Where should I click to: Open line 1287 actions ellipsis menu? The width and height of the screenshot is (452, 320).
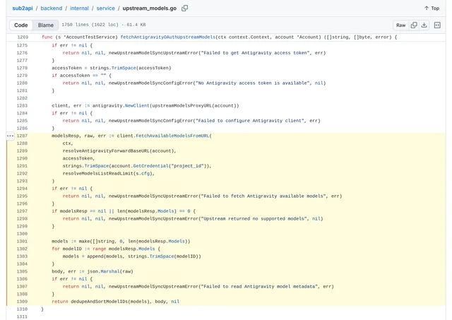coord(10,136)
